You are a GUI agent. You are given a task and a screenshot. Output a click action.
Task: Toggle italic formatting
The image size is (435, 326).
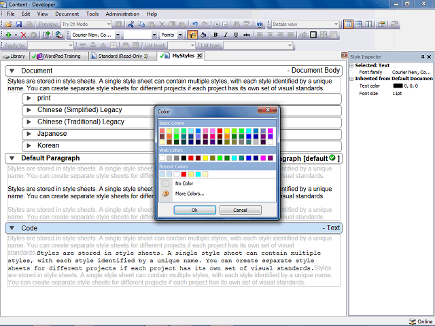[226, 35]
